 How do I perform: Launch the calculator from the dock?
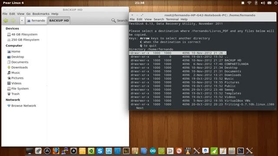click(232, 151)
